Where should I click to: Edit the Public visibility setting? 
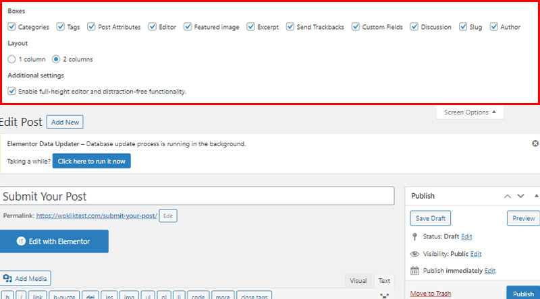point(476,254)
